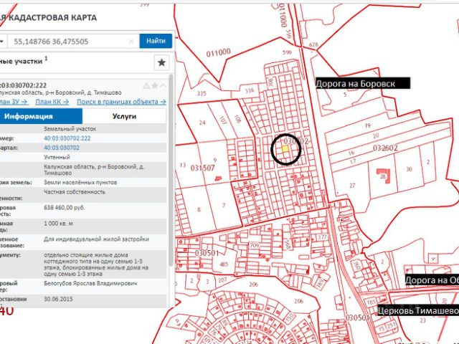Click the Найти search button
Image resolution: width=459 pixels, height=344 pixels.
[x=156, y=42]
